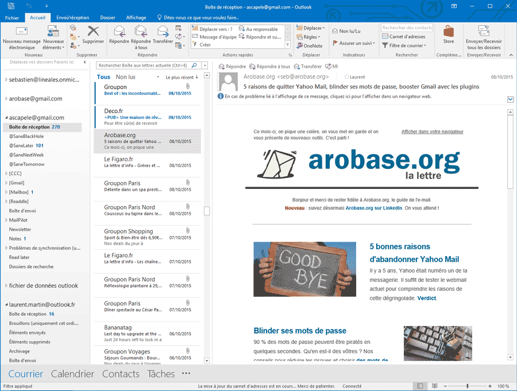Collapse the ascapele@gmail.com account
Image resolution: width=517 pixels, height=391 pixels.
tap(6, 118)
